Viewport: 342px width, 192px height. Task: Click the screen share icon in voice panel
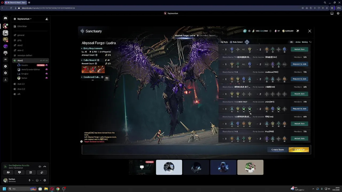point(20,173)
